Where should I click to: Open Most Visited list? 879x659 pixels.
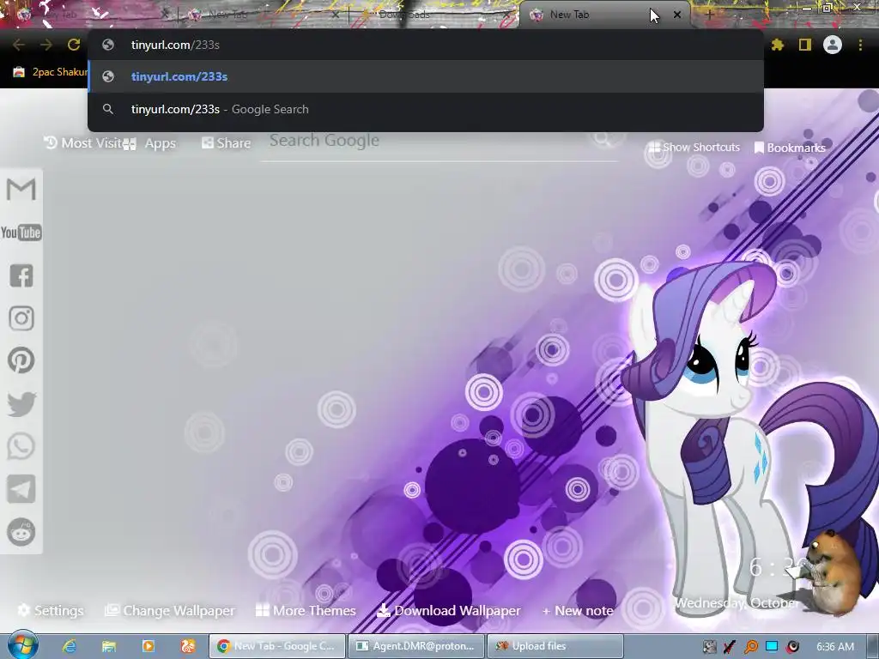(83, 143)
